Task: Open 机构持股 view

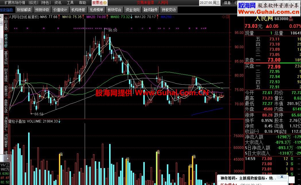Action: tap(78, 10)
